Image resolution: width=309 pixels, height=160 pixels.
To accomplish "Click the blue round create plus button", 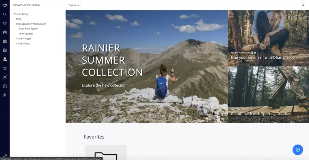I will [x=298, y=150].
